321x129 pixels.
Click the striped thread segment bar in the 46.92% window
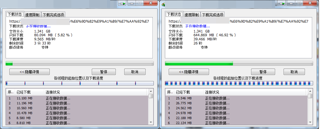click(x=239, y=83)
